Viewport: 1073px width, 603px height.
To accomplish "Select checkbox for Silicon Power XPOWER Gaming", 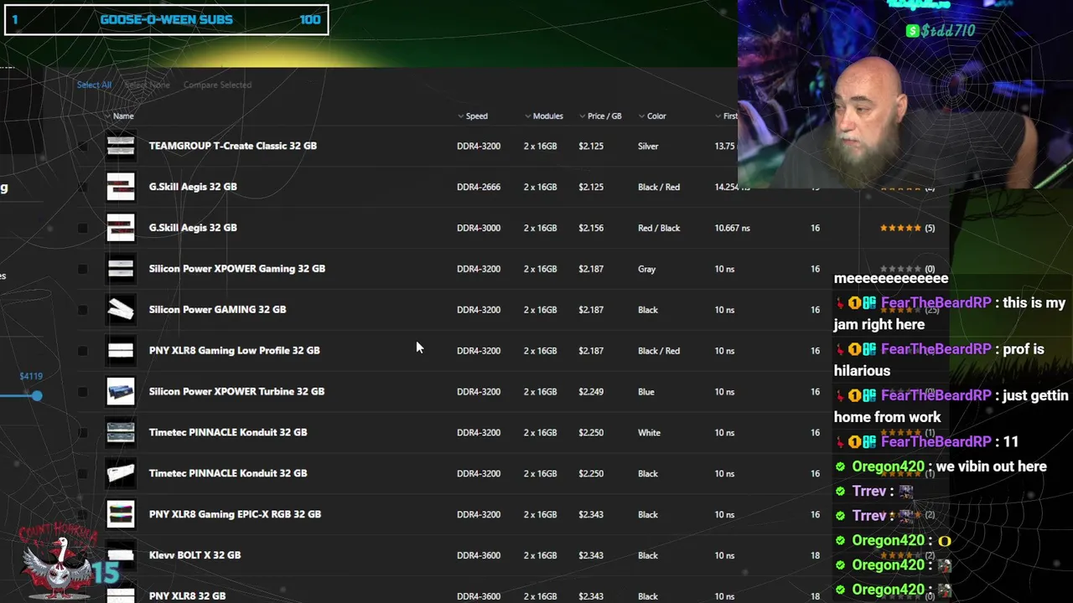I will pyautogui.click(x=82, y=269).
